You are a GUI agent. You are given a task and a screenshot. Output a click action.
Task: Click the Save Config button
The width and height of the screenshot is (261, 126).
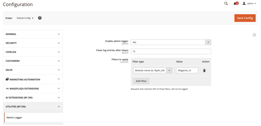pyautogui.click(x=245, y=18)
